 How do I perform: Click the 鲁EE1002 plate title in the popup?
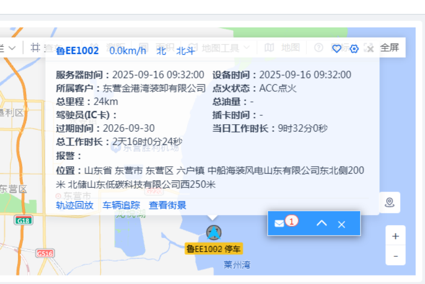[78, 50]
